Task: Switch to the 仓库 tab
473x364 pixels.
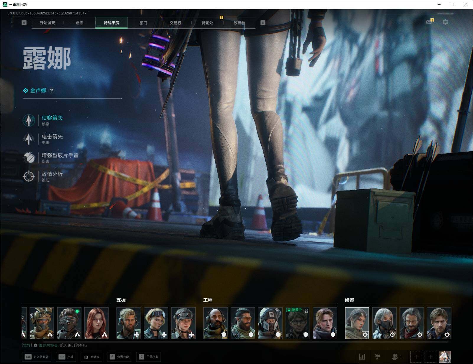Action: tap(79, 23)
